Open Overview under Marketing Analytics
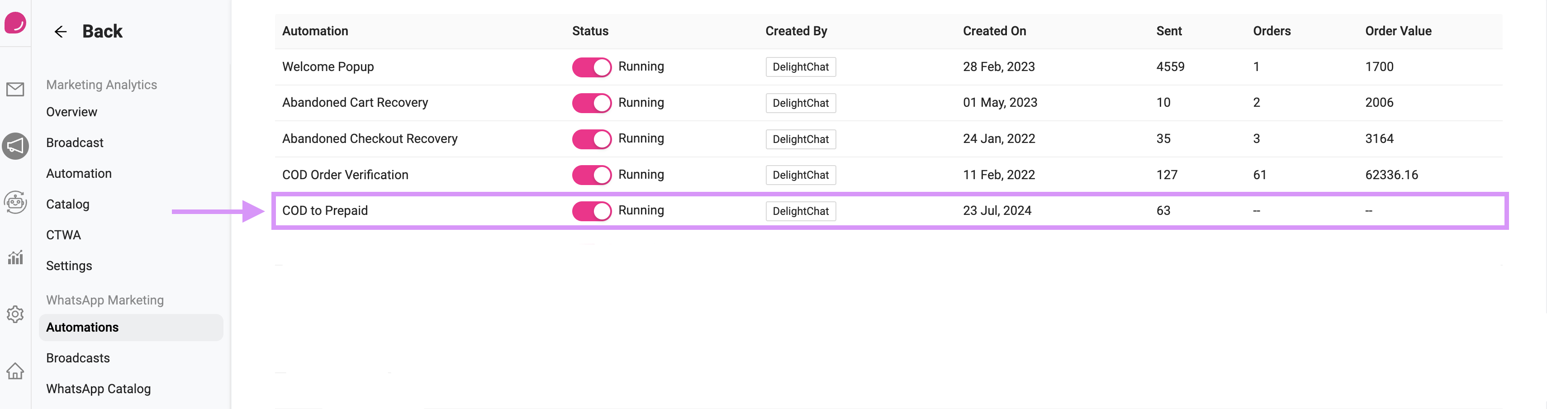1547x409 pixels. (x=71, y=112)
